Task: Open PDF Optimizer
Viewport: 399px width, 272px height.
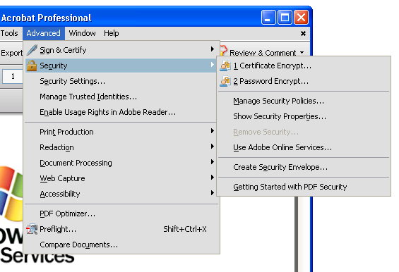Action: pos(121,214)
